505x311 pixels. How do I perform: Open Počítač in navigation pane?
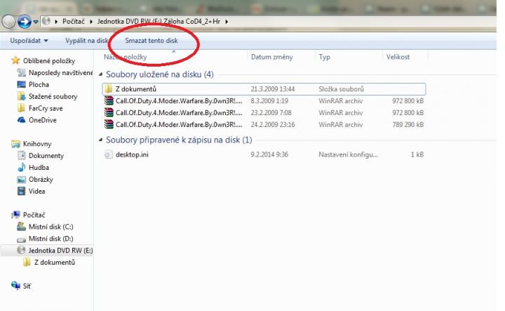click(x=34, y=215)
